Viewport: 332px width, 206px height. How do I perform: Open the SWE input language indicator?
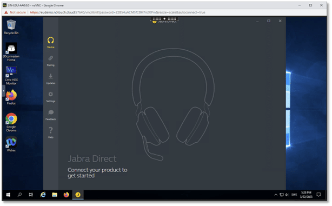[x=294, y=195]
